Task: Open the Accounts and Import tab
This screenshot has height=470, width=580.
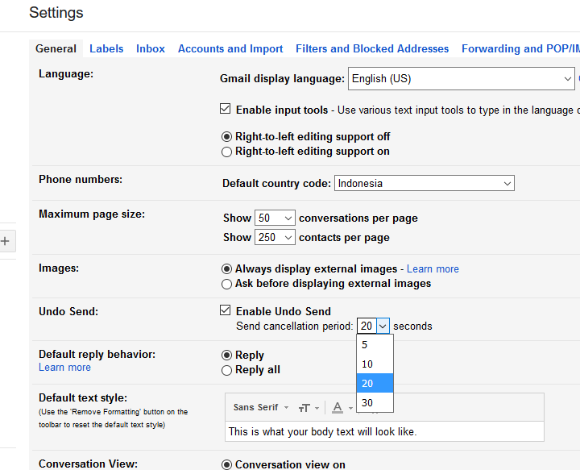Action: (x=230, y=48)
